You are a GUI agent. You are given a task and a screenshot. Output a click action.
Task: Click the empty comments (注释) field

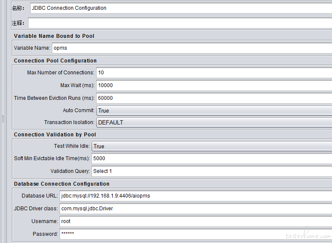(x=180, y=23)
